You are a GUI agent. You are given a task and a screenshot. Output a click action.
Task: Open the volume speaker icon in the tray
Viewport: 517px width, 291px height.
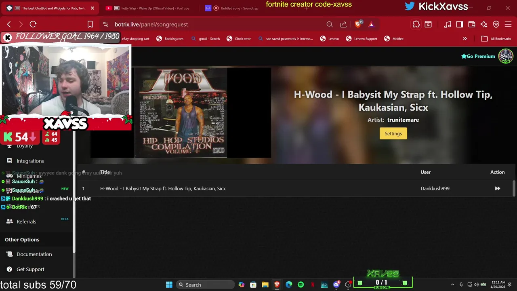[476, 285]
